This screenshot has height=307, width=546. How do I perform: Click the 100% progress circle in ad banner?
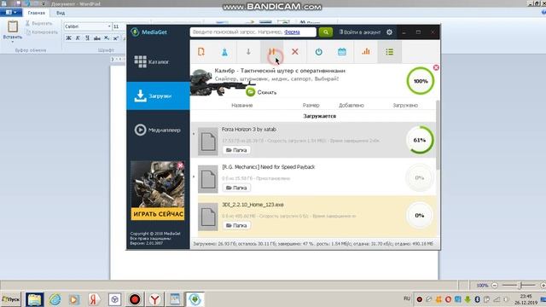pos(421,81)
